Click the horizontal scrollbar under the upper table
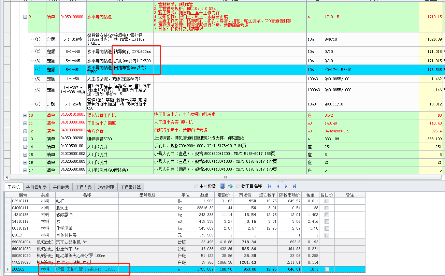 (225, 177)
